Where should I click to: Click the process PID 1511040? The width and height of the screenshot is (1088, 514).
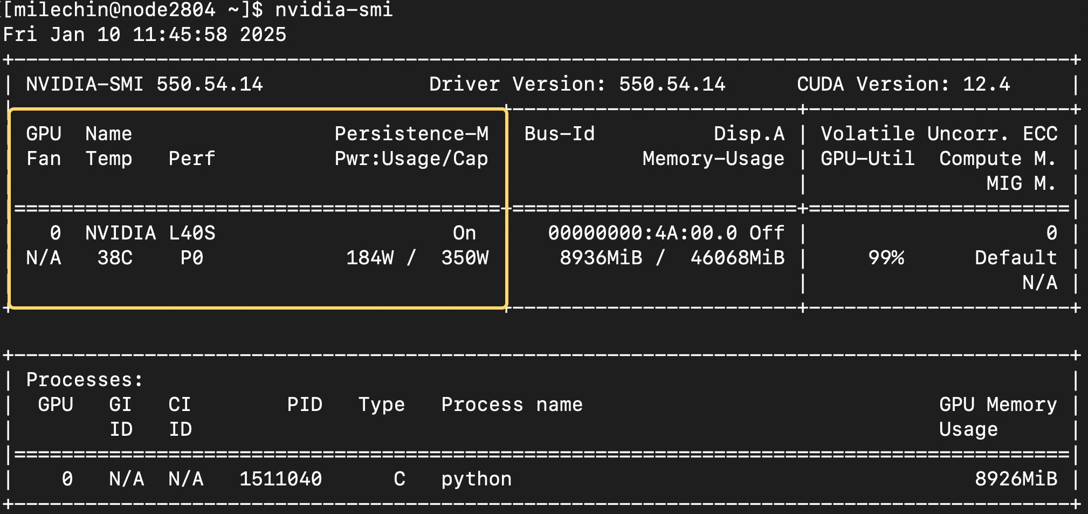click(x=280, y=479)
